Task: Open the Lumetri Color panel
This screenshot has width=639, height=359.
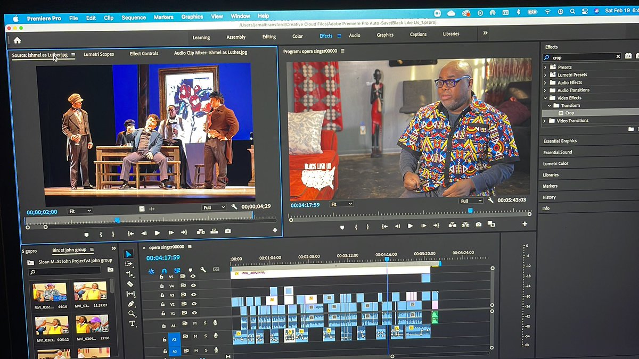Action: point(557,163)
